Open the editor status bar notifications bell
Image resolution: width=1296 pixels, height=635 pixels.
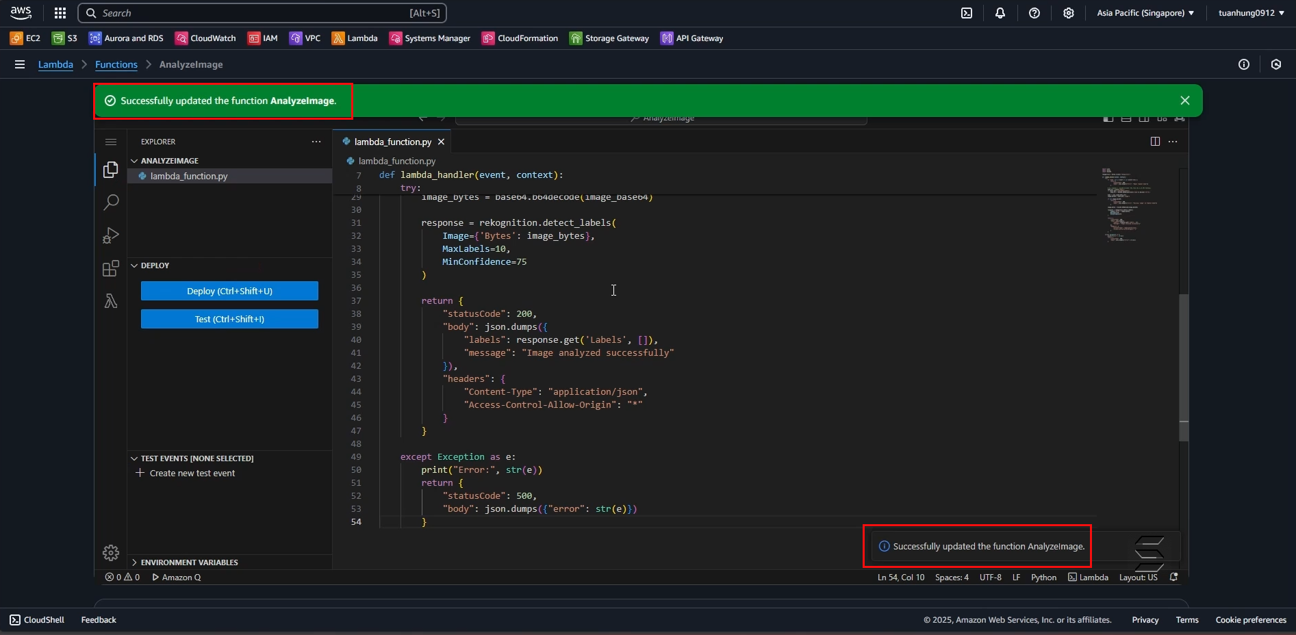[1174, 578]
